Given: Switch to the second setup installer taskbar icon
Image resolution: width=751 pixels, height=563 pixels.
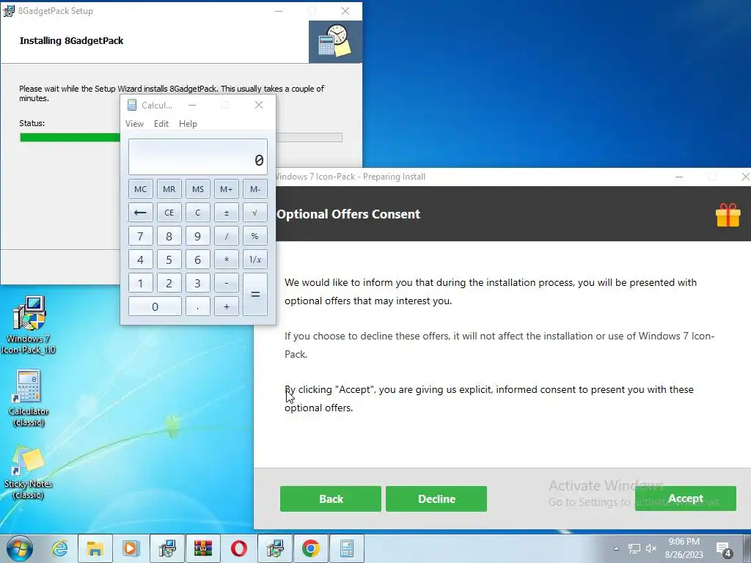Looking at the screenshot, I should [x=275, y=548].
